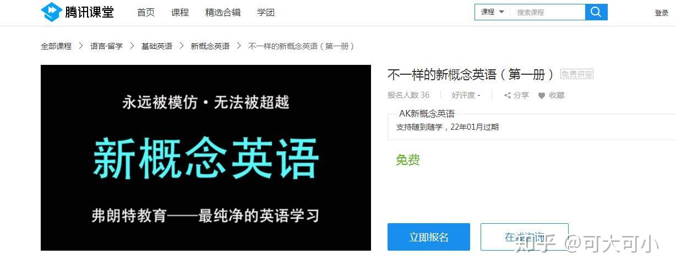Click the magnifier search button
The width and height of the screenshot is (676, 271).
tap(596, 12)
